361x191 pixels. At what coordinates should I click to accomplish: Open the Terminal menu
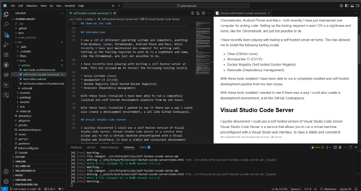tap(70, 6)
